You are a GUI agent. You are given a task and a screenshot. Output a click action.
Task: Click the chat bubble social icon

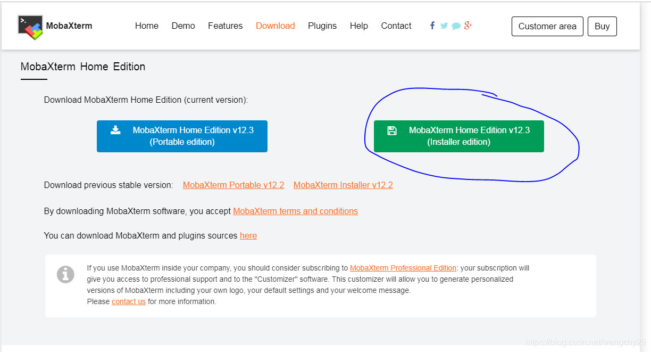pyautogui.click(x=456, y=26)
